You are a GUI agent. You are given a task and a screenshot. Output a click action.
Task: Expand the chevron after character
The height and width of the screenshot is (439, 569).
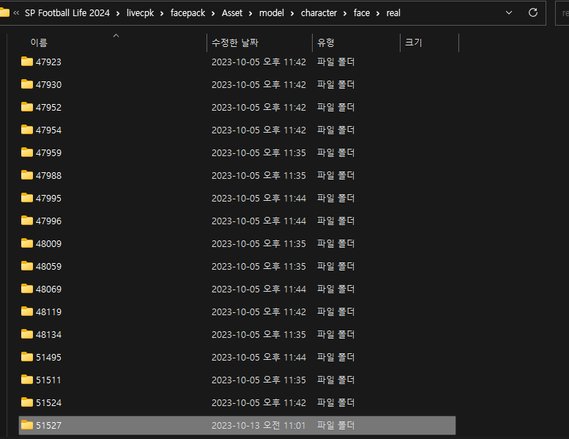(345, 13)
